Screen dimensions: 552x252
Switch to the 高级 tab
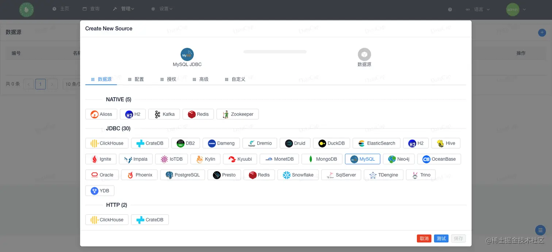tap(200, 79)
